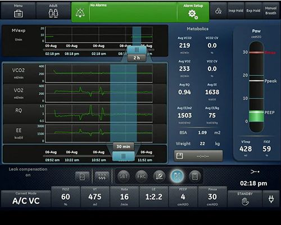Click the Insp Hold button
This screenshot has width=281, height=225.
point(235,11)
